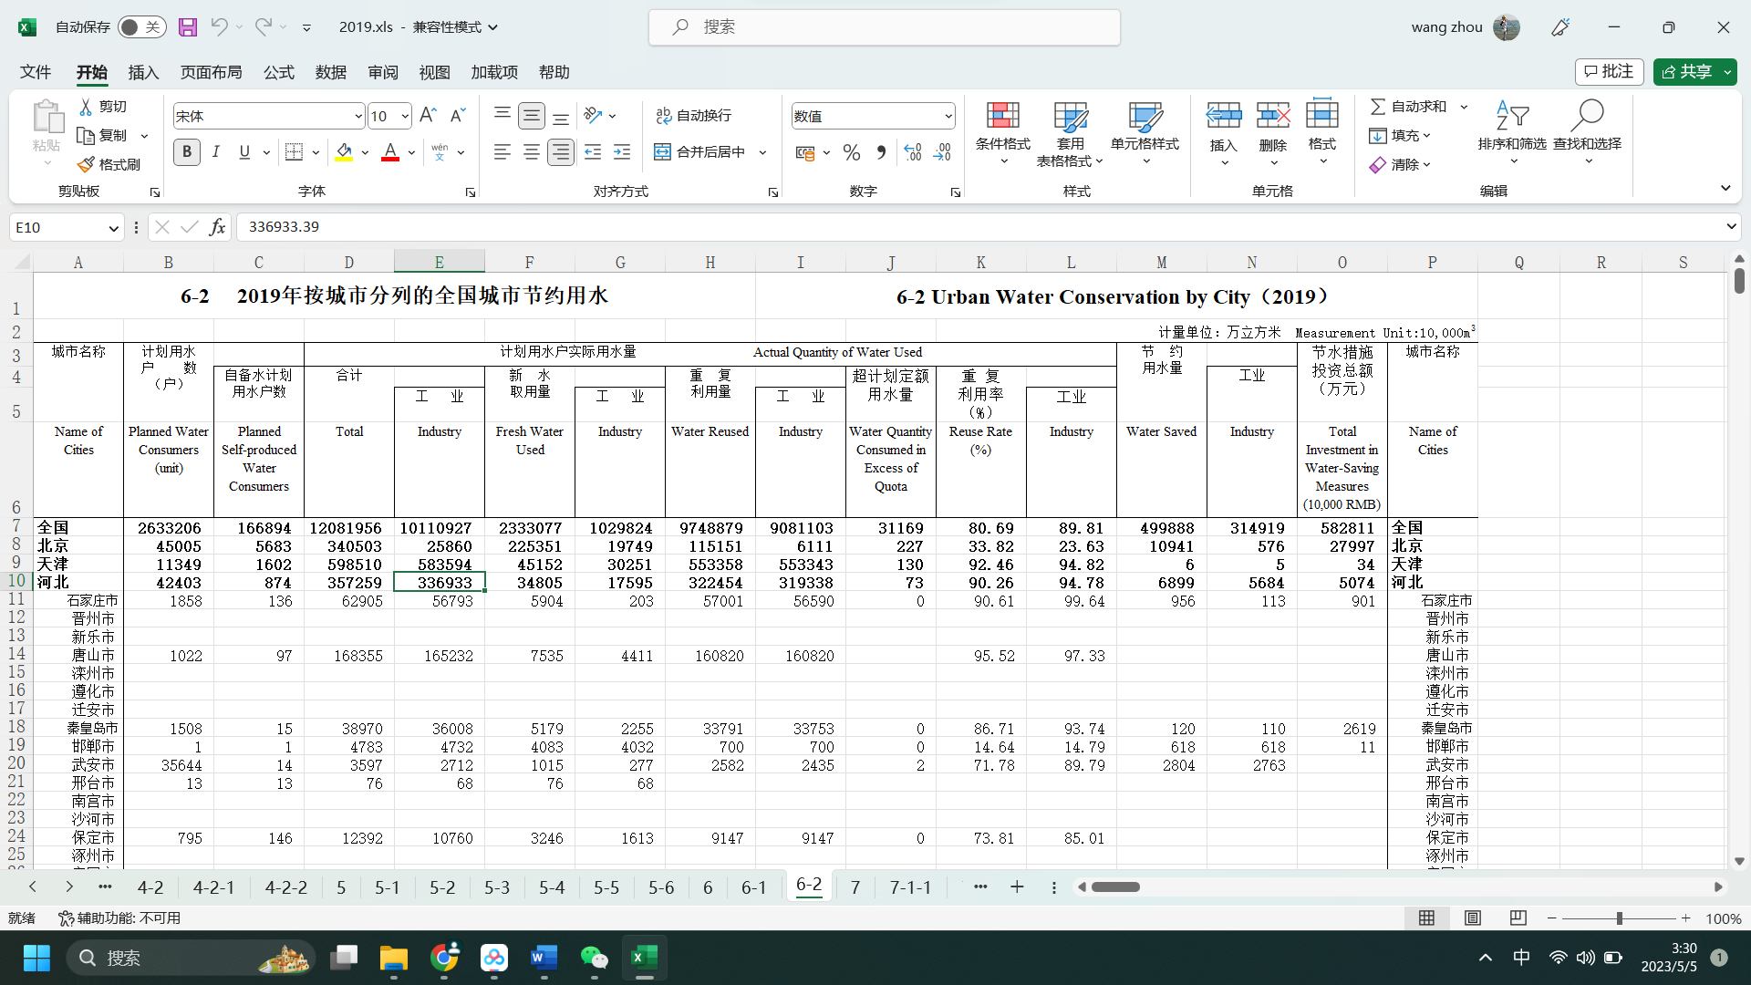The image size is (1751, 985).
Task: Click the Comments button
Action: pos(1610,72)
